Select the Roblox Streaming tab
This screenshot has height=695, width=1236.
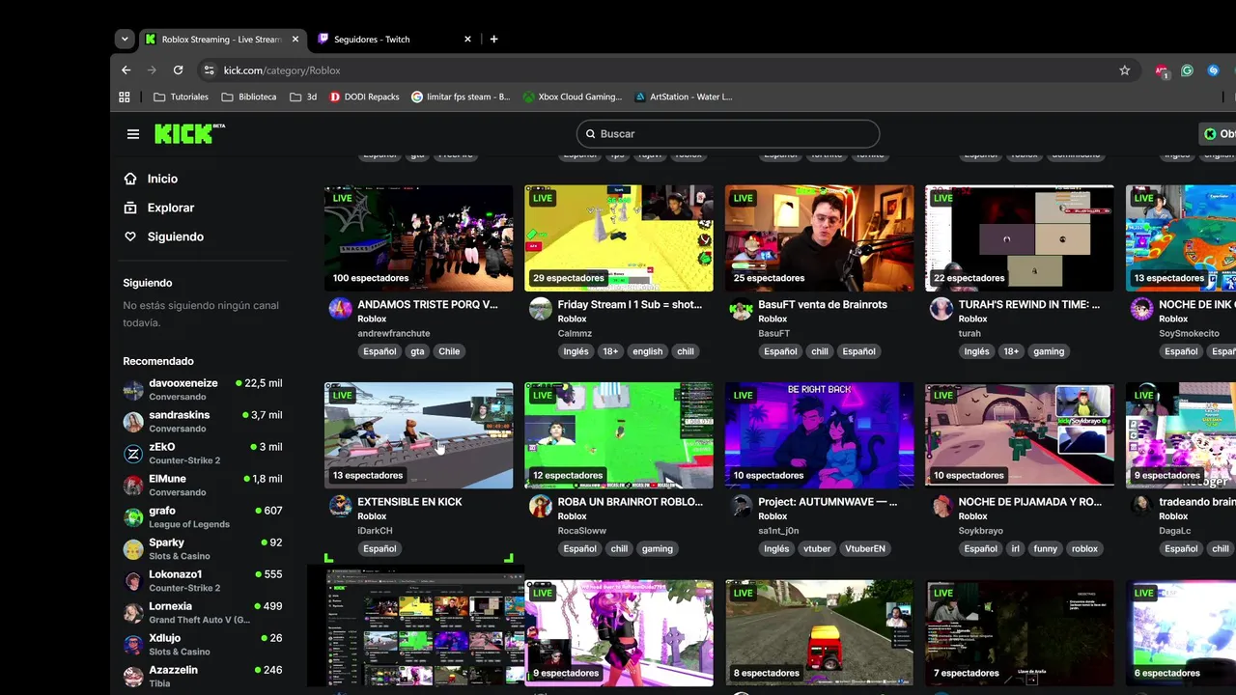coord(223,40)
